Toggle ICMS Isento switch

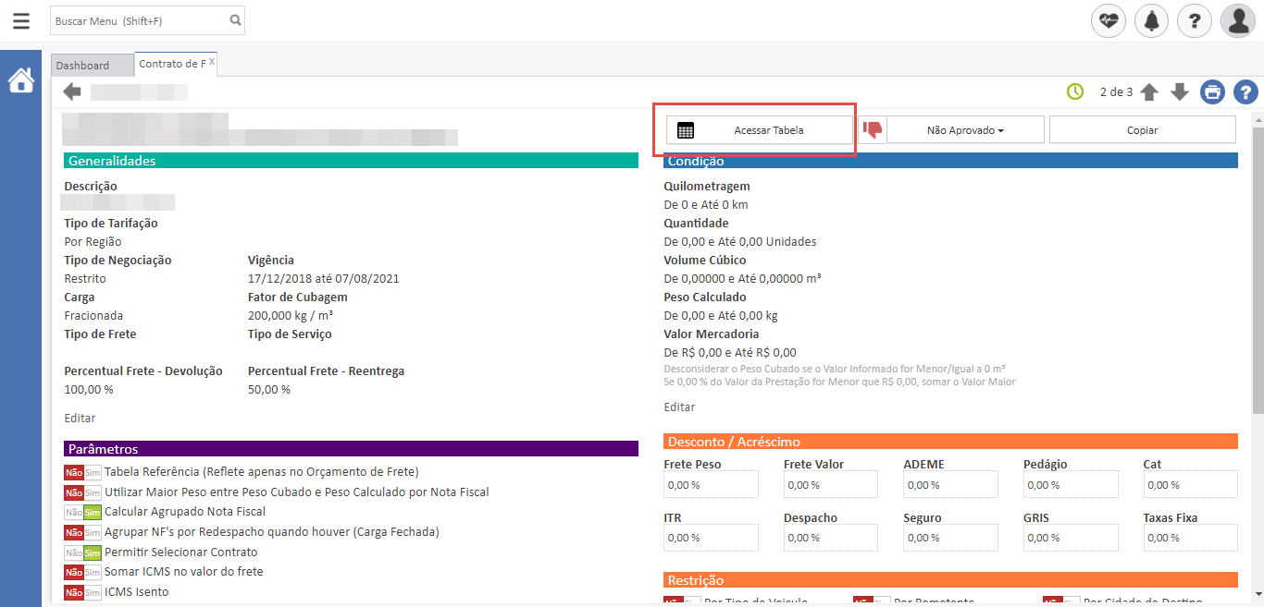82,592
